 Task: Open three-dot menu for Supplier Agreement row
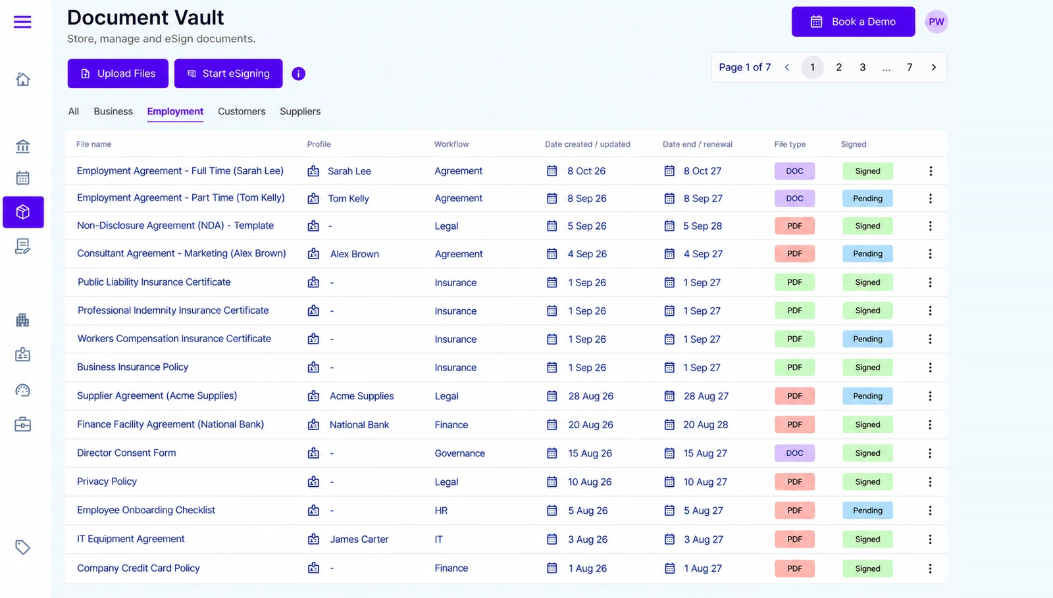click(931, 396)
